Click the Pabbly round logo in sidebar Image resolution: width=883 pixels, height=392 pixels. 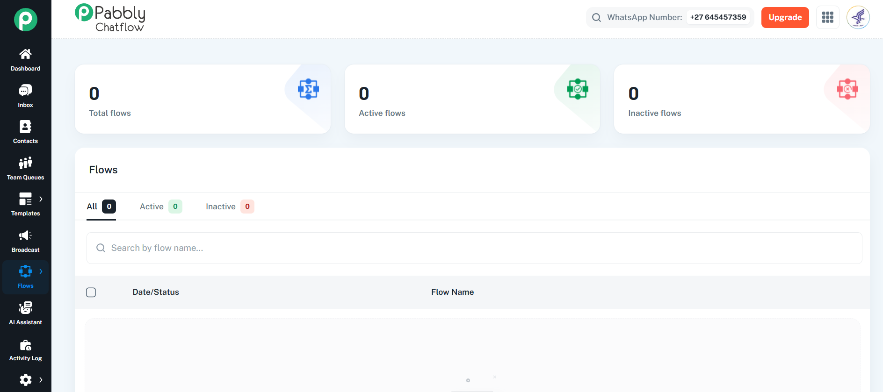click(25, 20)
